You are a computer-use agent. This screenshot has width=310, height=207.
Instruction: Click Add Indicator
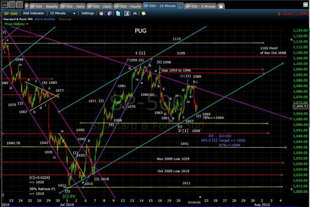[x=33, y=13]
